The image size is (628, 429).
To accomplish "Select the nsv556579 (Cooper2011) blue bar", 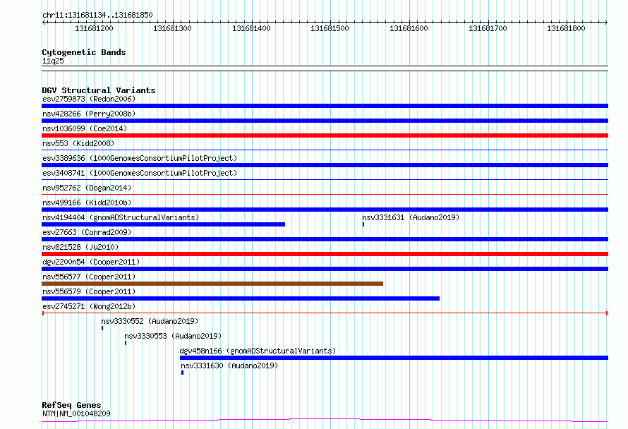I will (x=241, y=298).
